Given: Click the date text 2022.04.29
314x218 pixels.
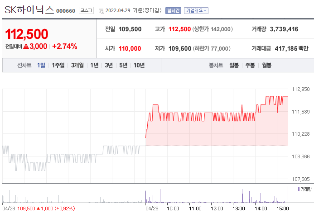Looking at the screenshot, I should click(118, 10).
